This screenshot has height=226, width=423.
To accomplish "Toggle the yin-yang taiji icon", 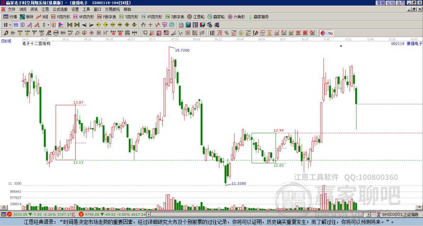I will [323, 33].
